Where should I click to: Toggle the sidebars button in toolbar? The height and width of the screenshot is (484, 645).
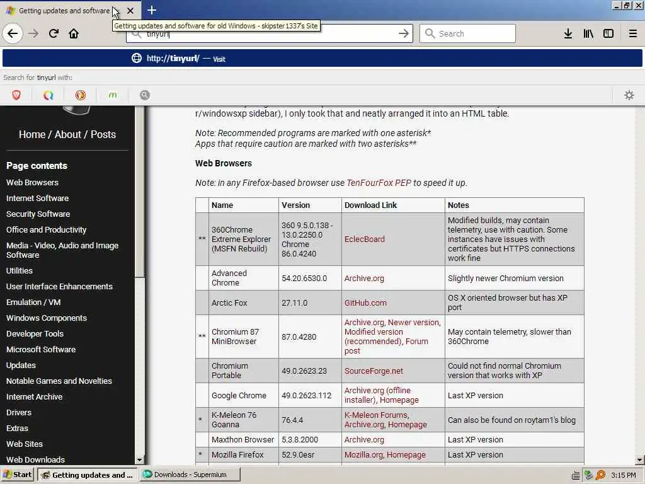608,33
